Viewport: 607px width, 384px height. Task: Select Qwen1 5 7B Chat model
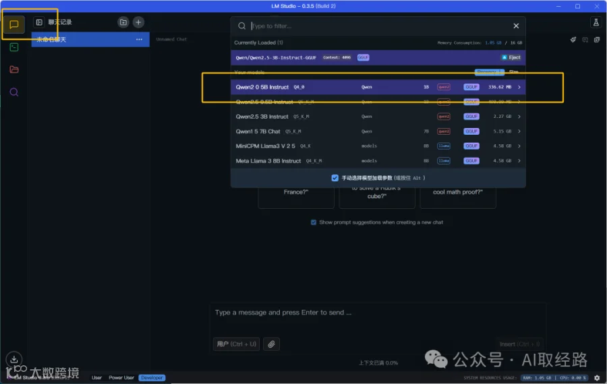[378, 131]
